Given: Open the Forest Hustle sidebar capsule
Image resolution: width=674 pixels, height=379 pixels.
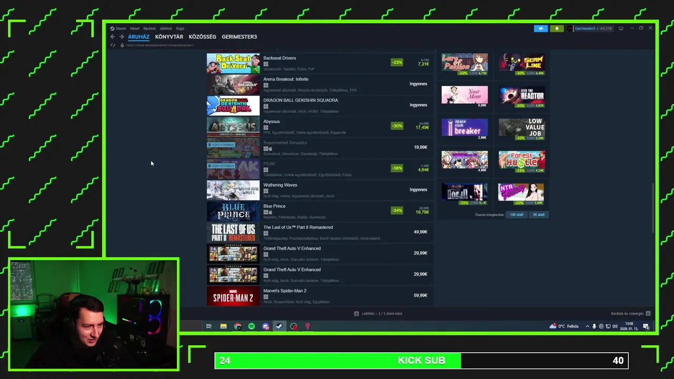Looking at the screenshot, I should coord(522,159).
